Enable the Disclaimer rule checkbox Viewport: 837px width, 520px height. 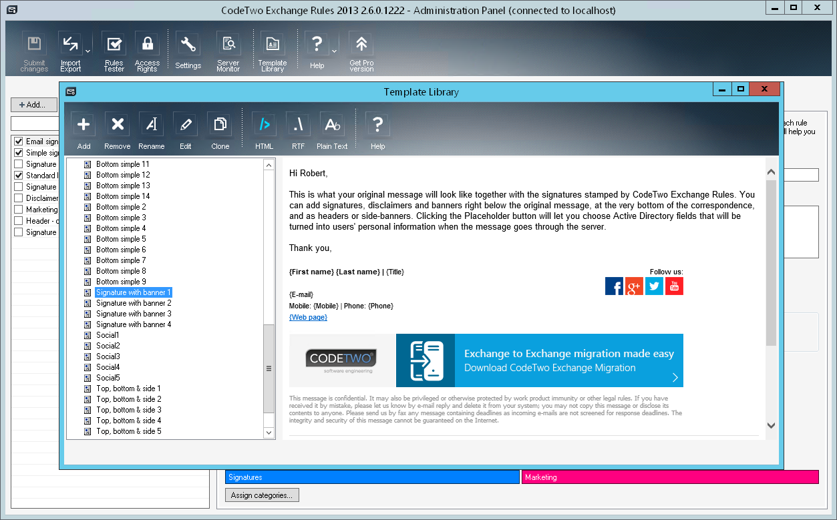point(19,198)
